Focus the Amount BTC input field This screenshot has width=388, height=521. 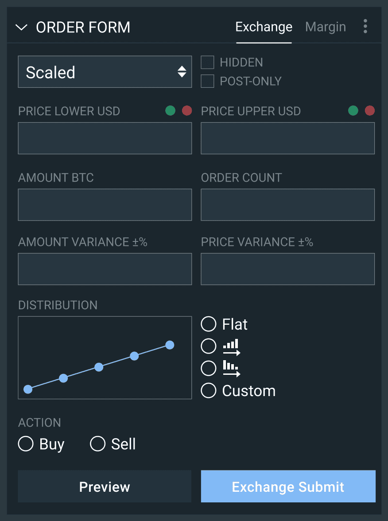105,205
